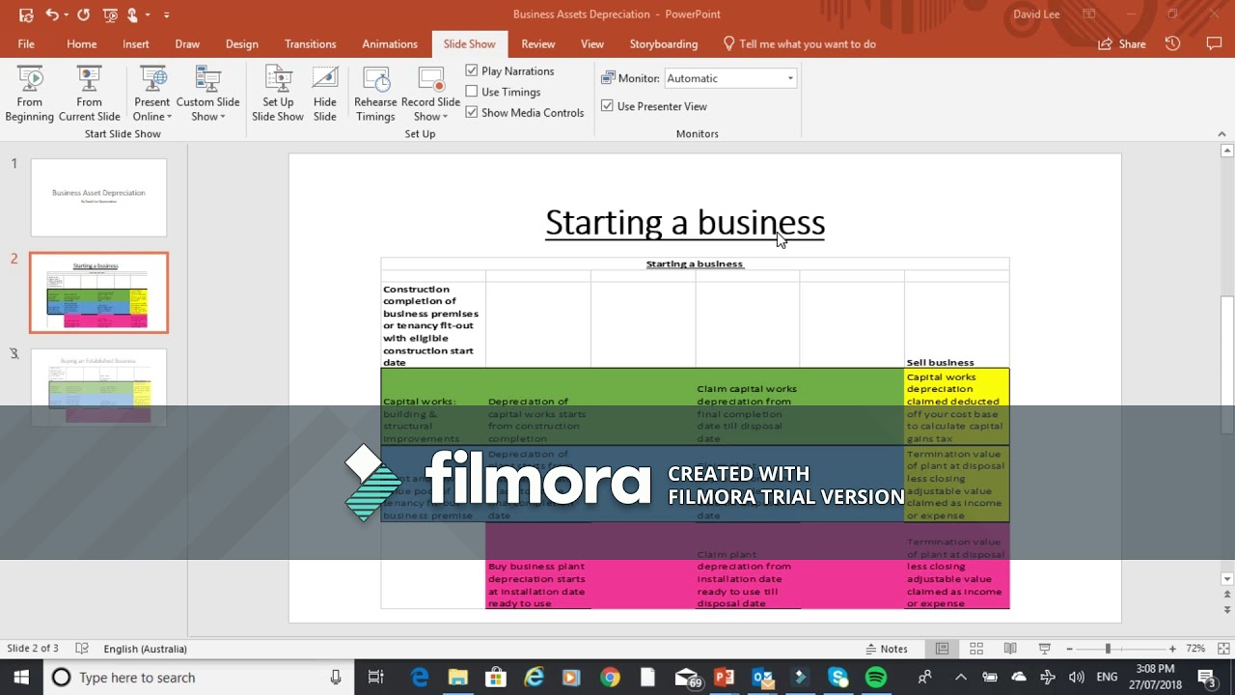Switch to Insert tab

136,43
